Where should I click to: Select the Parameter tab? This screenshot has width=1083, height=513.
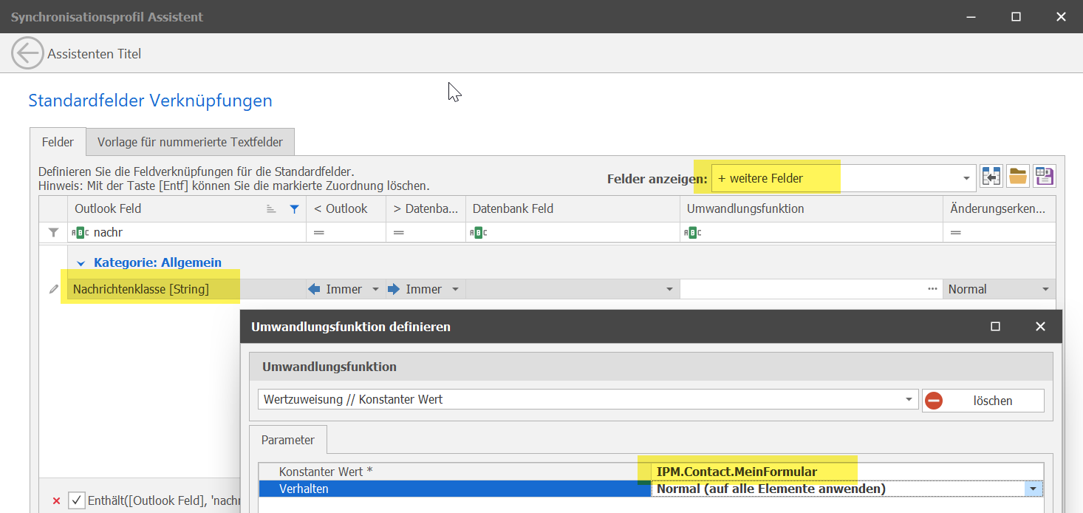tap(288, 440)
